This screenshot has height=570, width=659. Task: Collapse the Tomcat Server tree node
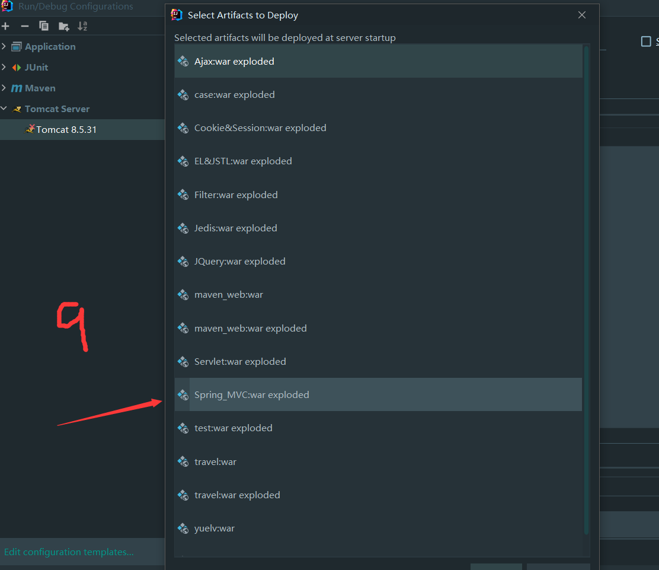click(x=4, y=109)
